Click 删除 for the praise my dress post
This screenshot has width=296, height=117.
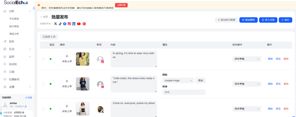tap(286, 109)
